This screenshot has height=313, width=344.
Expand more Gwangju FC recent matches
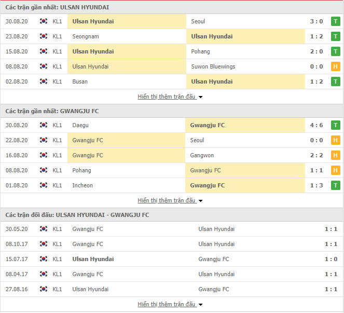click(x=170, y=200)
